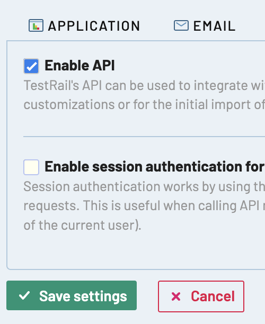The image size is (265, 324).
Task: Save the settings with the green button
Action: point(72,295)
